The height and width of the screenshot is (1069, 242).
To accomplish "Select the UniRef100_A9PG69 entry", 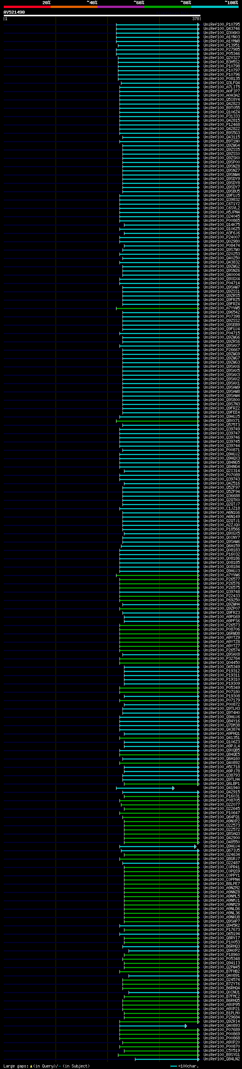I will tap(222, 617).
